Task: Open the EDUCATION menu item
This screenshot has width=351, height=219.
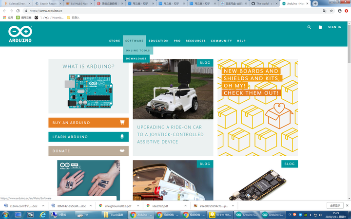Action: pyautogui.click(x=158, y=41)
